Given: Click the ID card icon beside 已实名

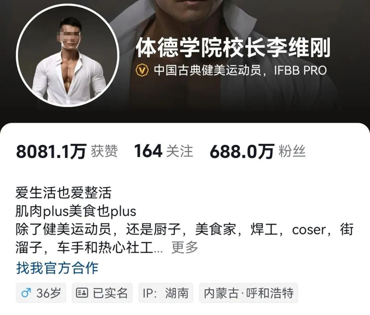Looking at the screenshot, I should click(x=82, y=293).
